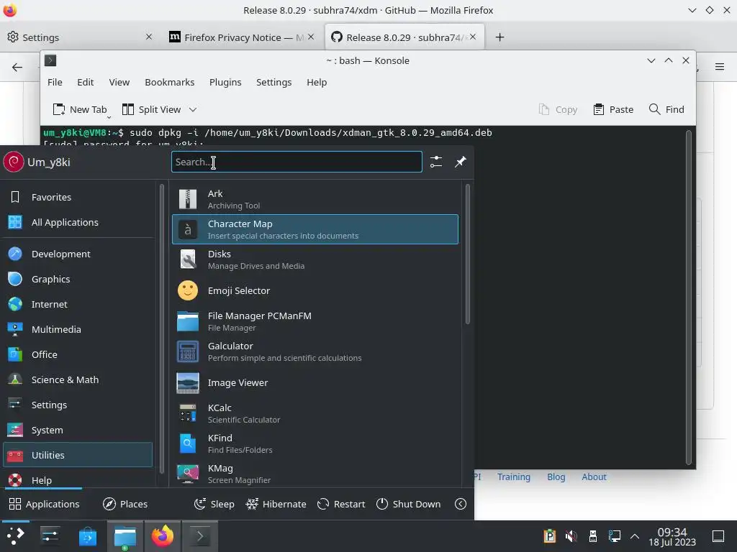Expand more session actions arrow
The width and height of the screenshot is (737, 552).
click(461, 504)
